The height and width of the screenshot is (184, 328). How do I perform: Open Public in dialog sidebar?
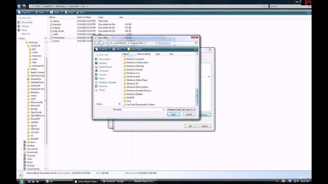(x=102, y=90)
